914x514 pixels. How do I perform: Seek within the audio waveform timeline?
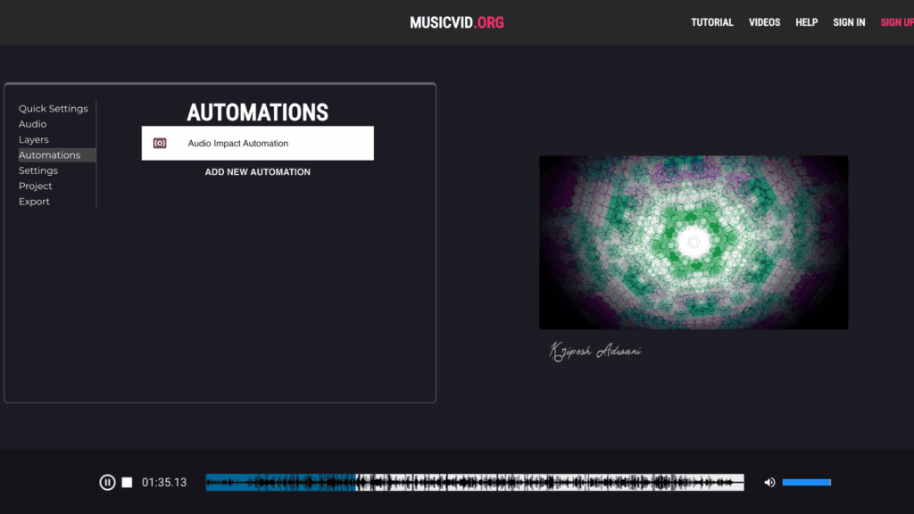coord(474,483)
